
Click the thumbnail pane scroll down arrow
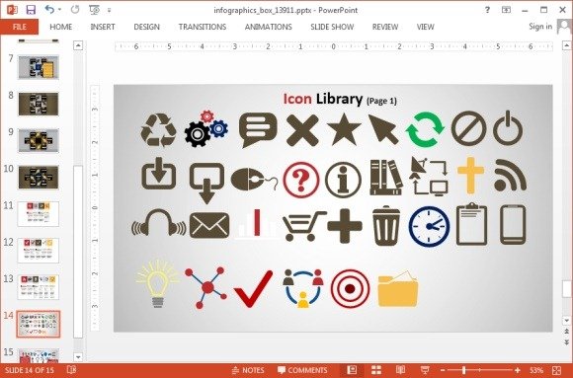(78, 357)
